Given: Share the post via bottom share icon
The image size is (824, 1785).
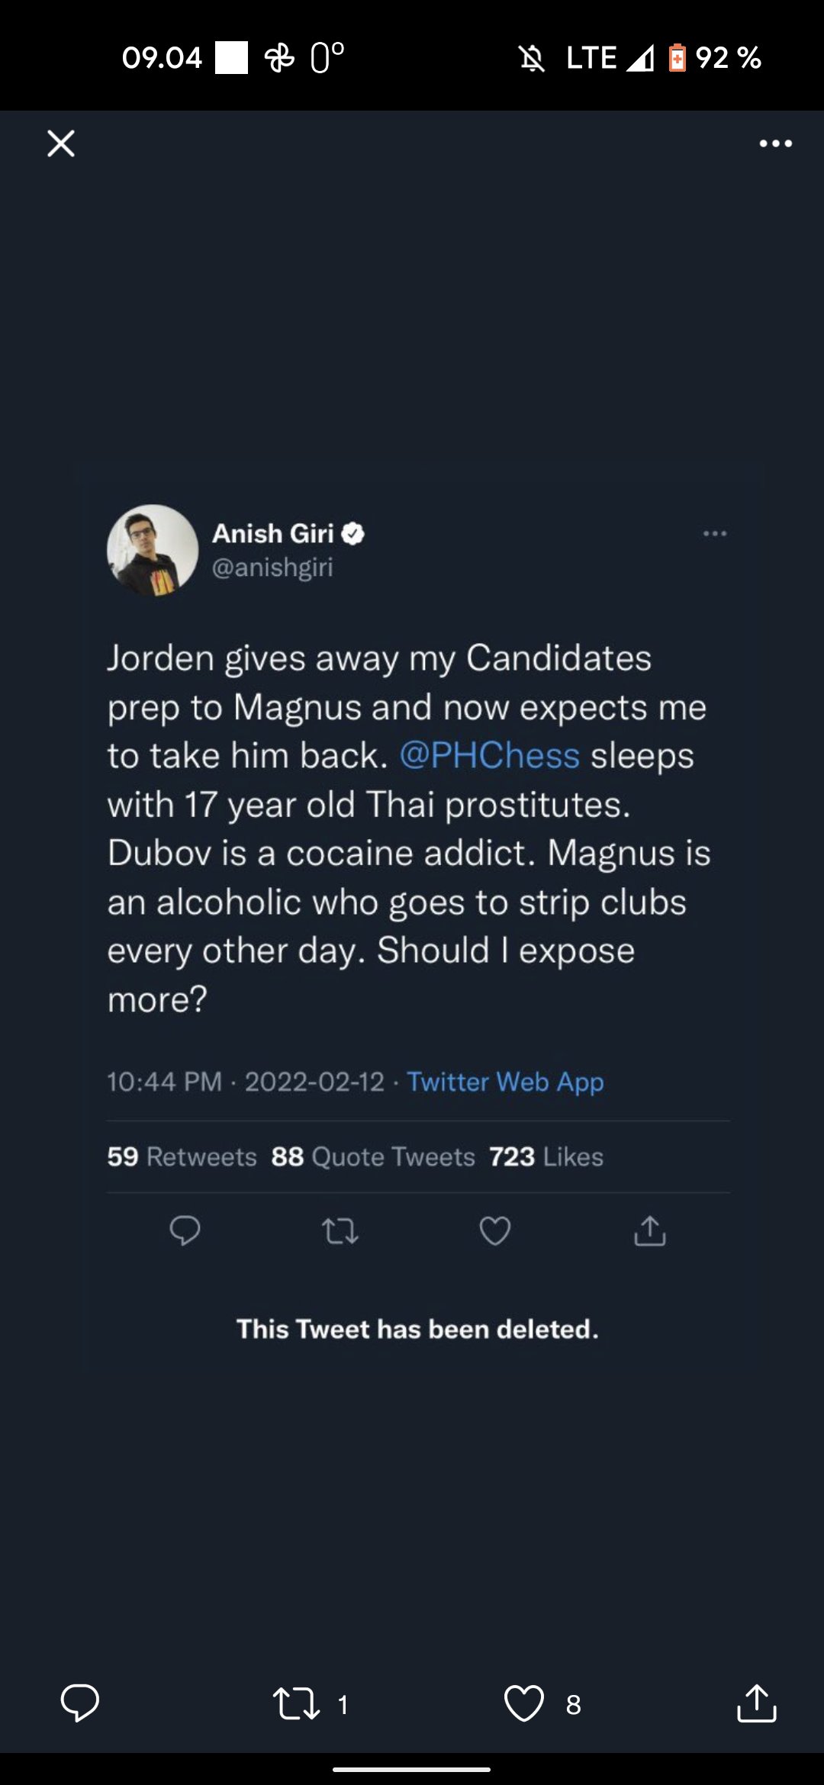Looking at the screenshot, I should pyautogui.click(x=756, y=1703).
